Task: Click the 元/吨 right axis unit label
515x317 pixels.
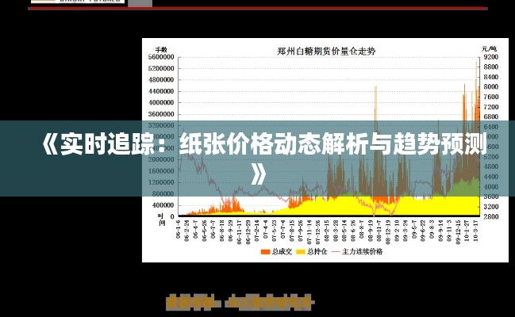Action: (489, 49)
